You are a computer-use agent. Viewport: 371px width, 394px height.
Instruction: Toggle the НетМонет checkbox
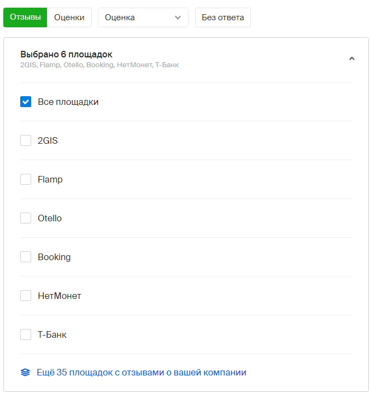tap(26, 296)
